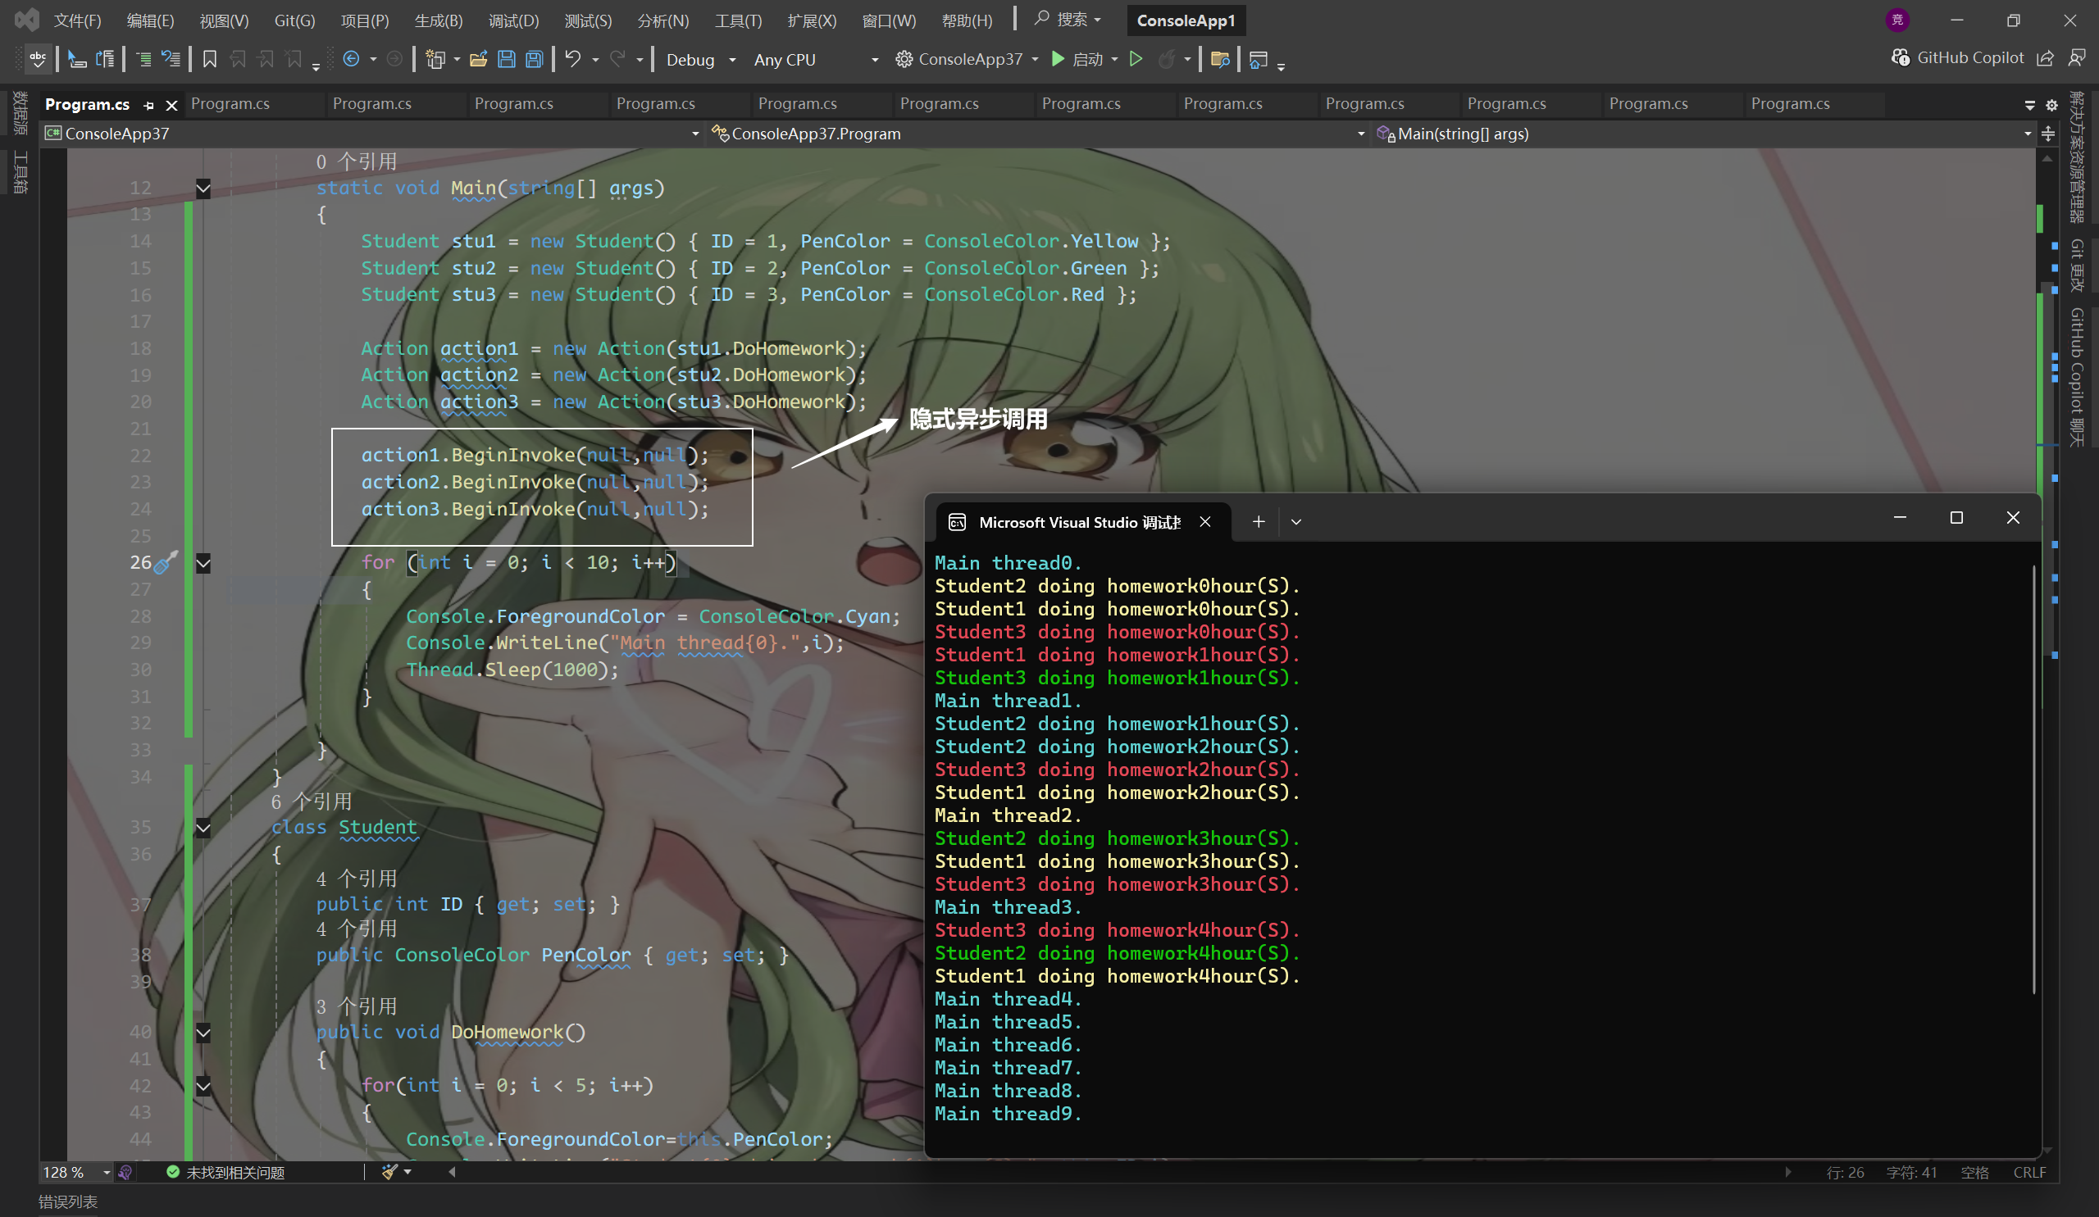Click the CRLF line ending indicator
Viewport: 2099px width, 1217px height.
coord(2029,1172)
